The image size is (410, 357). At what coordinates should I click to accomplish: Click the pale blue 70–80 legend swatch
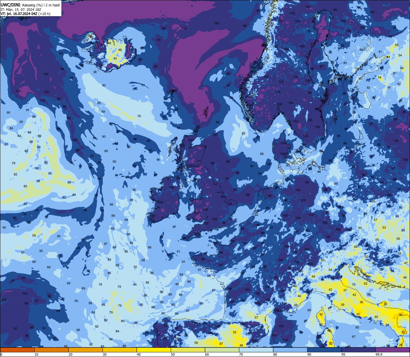(x=256, y=350)
